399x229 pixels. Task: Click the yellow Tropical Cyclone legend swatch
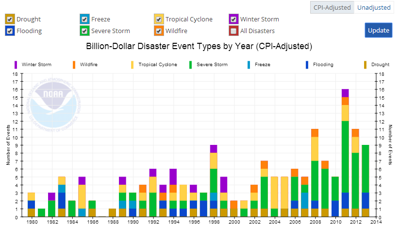(133, 65)
